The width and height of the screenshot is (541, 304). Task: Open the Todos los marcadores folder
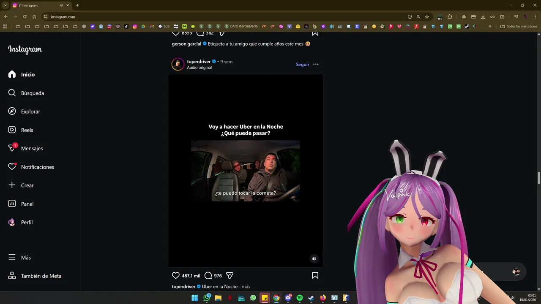point(519,26)
